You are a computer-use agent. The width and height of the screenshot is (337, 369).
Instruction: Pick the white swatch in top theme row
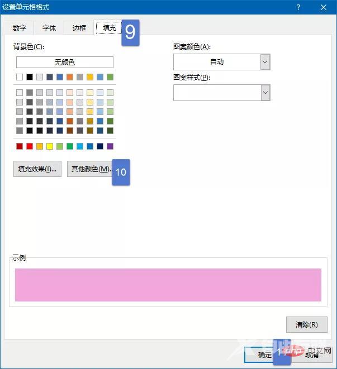click(x=20, y=77)
